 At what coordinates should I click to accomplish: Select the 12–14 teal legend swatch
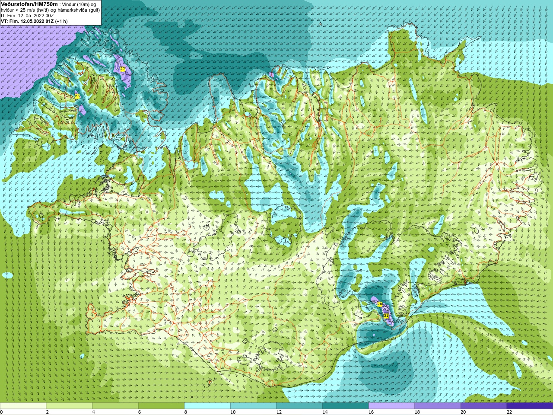[299, 406]
